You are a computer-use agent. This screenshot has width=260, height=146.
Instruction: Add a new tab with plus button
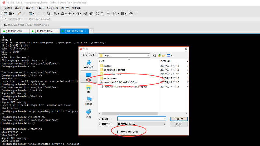(x=91, y=31)
